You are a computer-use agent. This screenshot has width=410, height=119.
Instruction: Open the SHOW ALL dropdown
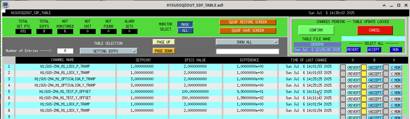coord(247,42)
